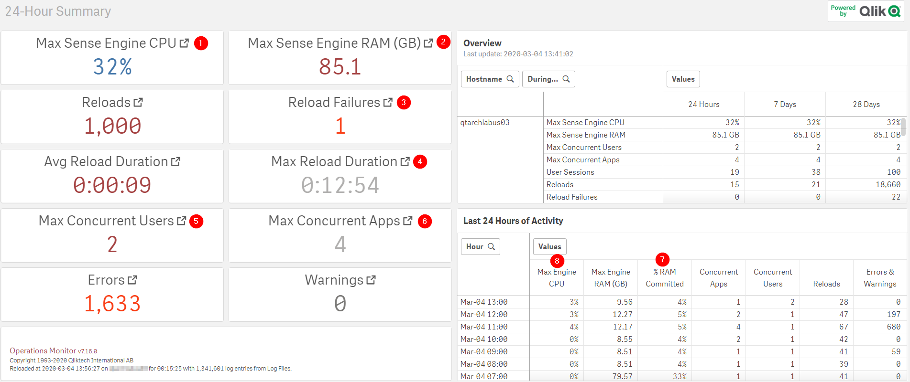Open the Hour search filter
Viewport: 910px width, 382px height.
coord(480,247)
